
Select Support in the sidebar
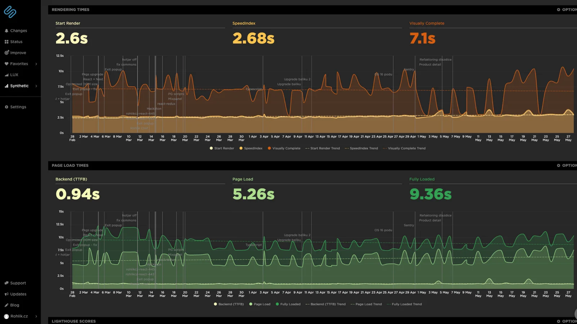coord(18,283)
